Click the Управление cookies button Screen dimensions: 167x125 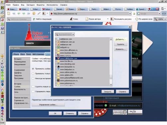coord(48,105)
